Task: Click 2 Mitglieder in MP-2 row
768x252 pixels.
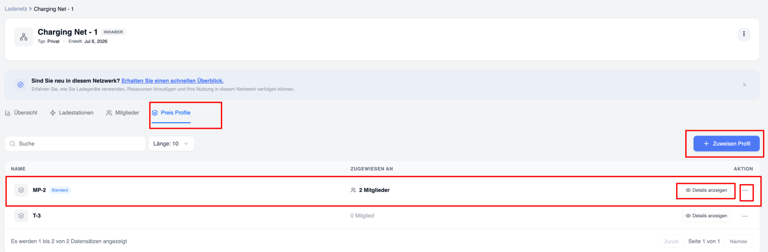Action: (370, 190)
